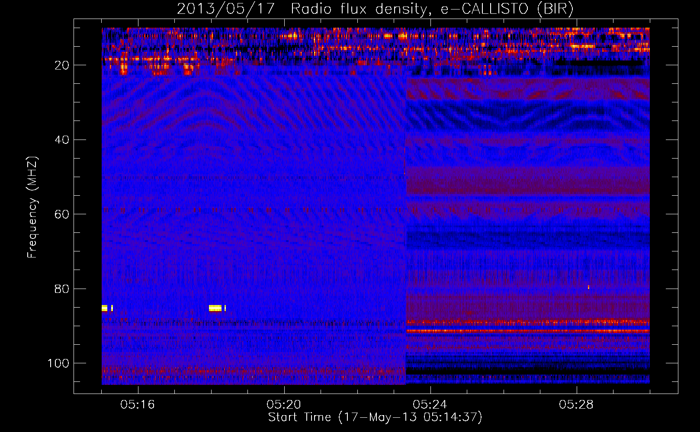Image resolution: width=700 pixels, height=432 pixels.
Task: Click the '05:20' time tick label
Action: click(284, 405)
